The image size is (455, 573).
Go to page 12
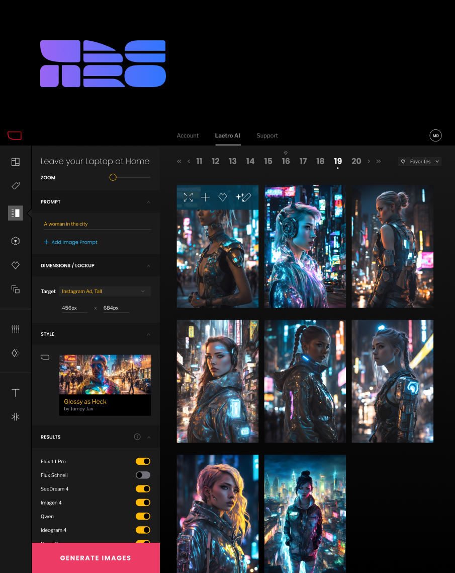216,161
